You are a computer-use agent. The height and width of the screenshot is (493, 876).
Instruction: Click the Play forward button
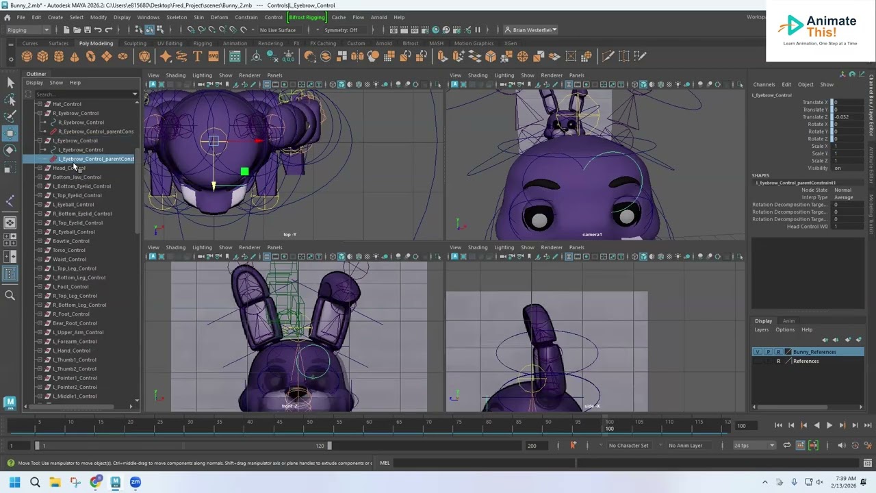[x=829, y=425]
